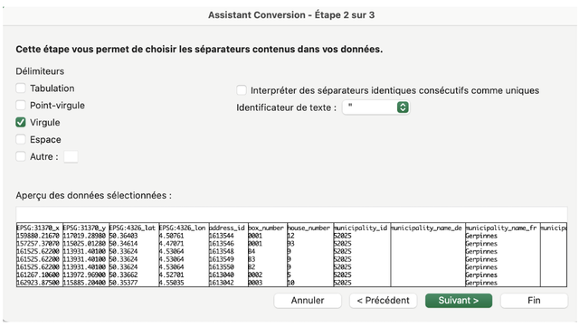Toggle consecutive separators as unique checkbox
579x326 pixels.
point(242,90)
